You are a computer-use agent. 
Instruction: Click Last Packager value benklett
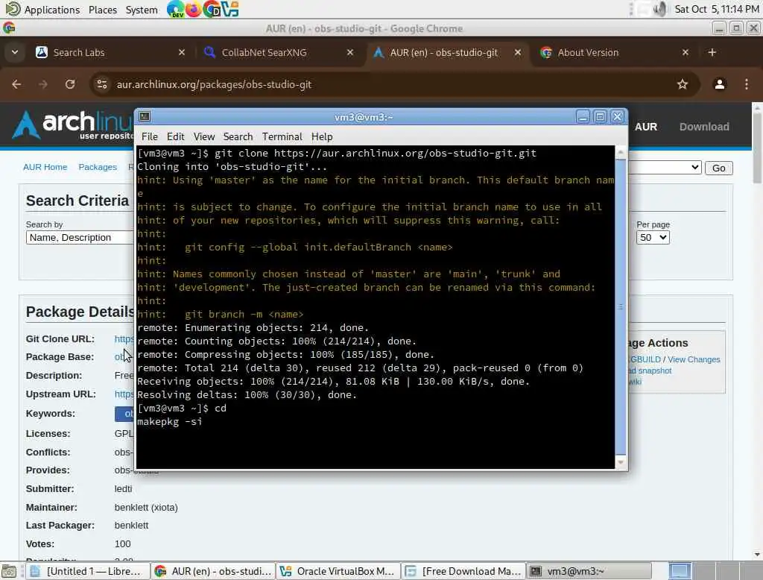[131, 526]
